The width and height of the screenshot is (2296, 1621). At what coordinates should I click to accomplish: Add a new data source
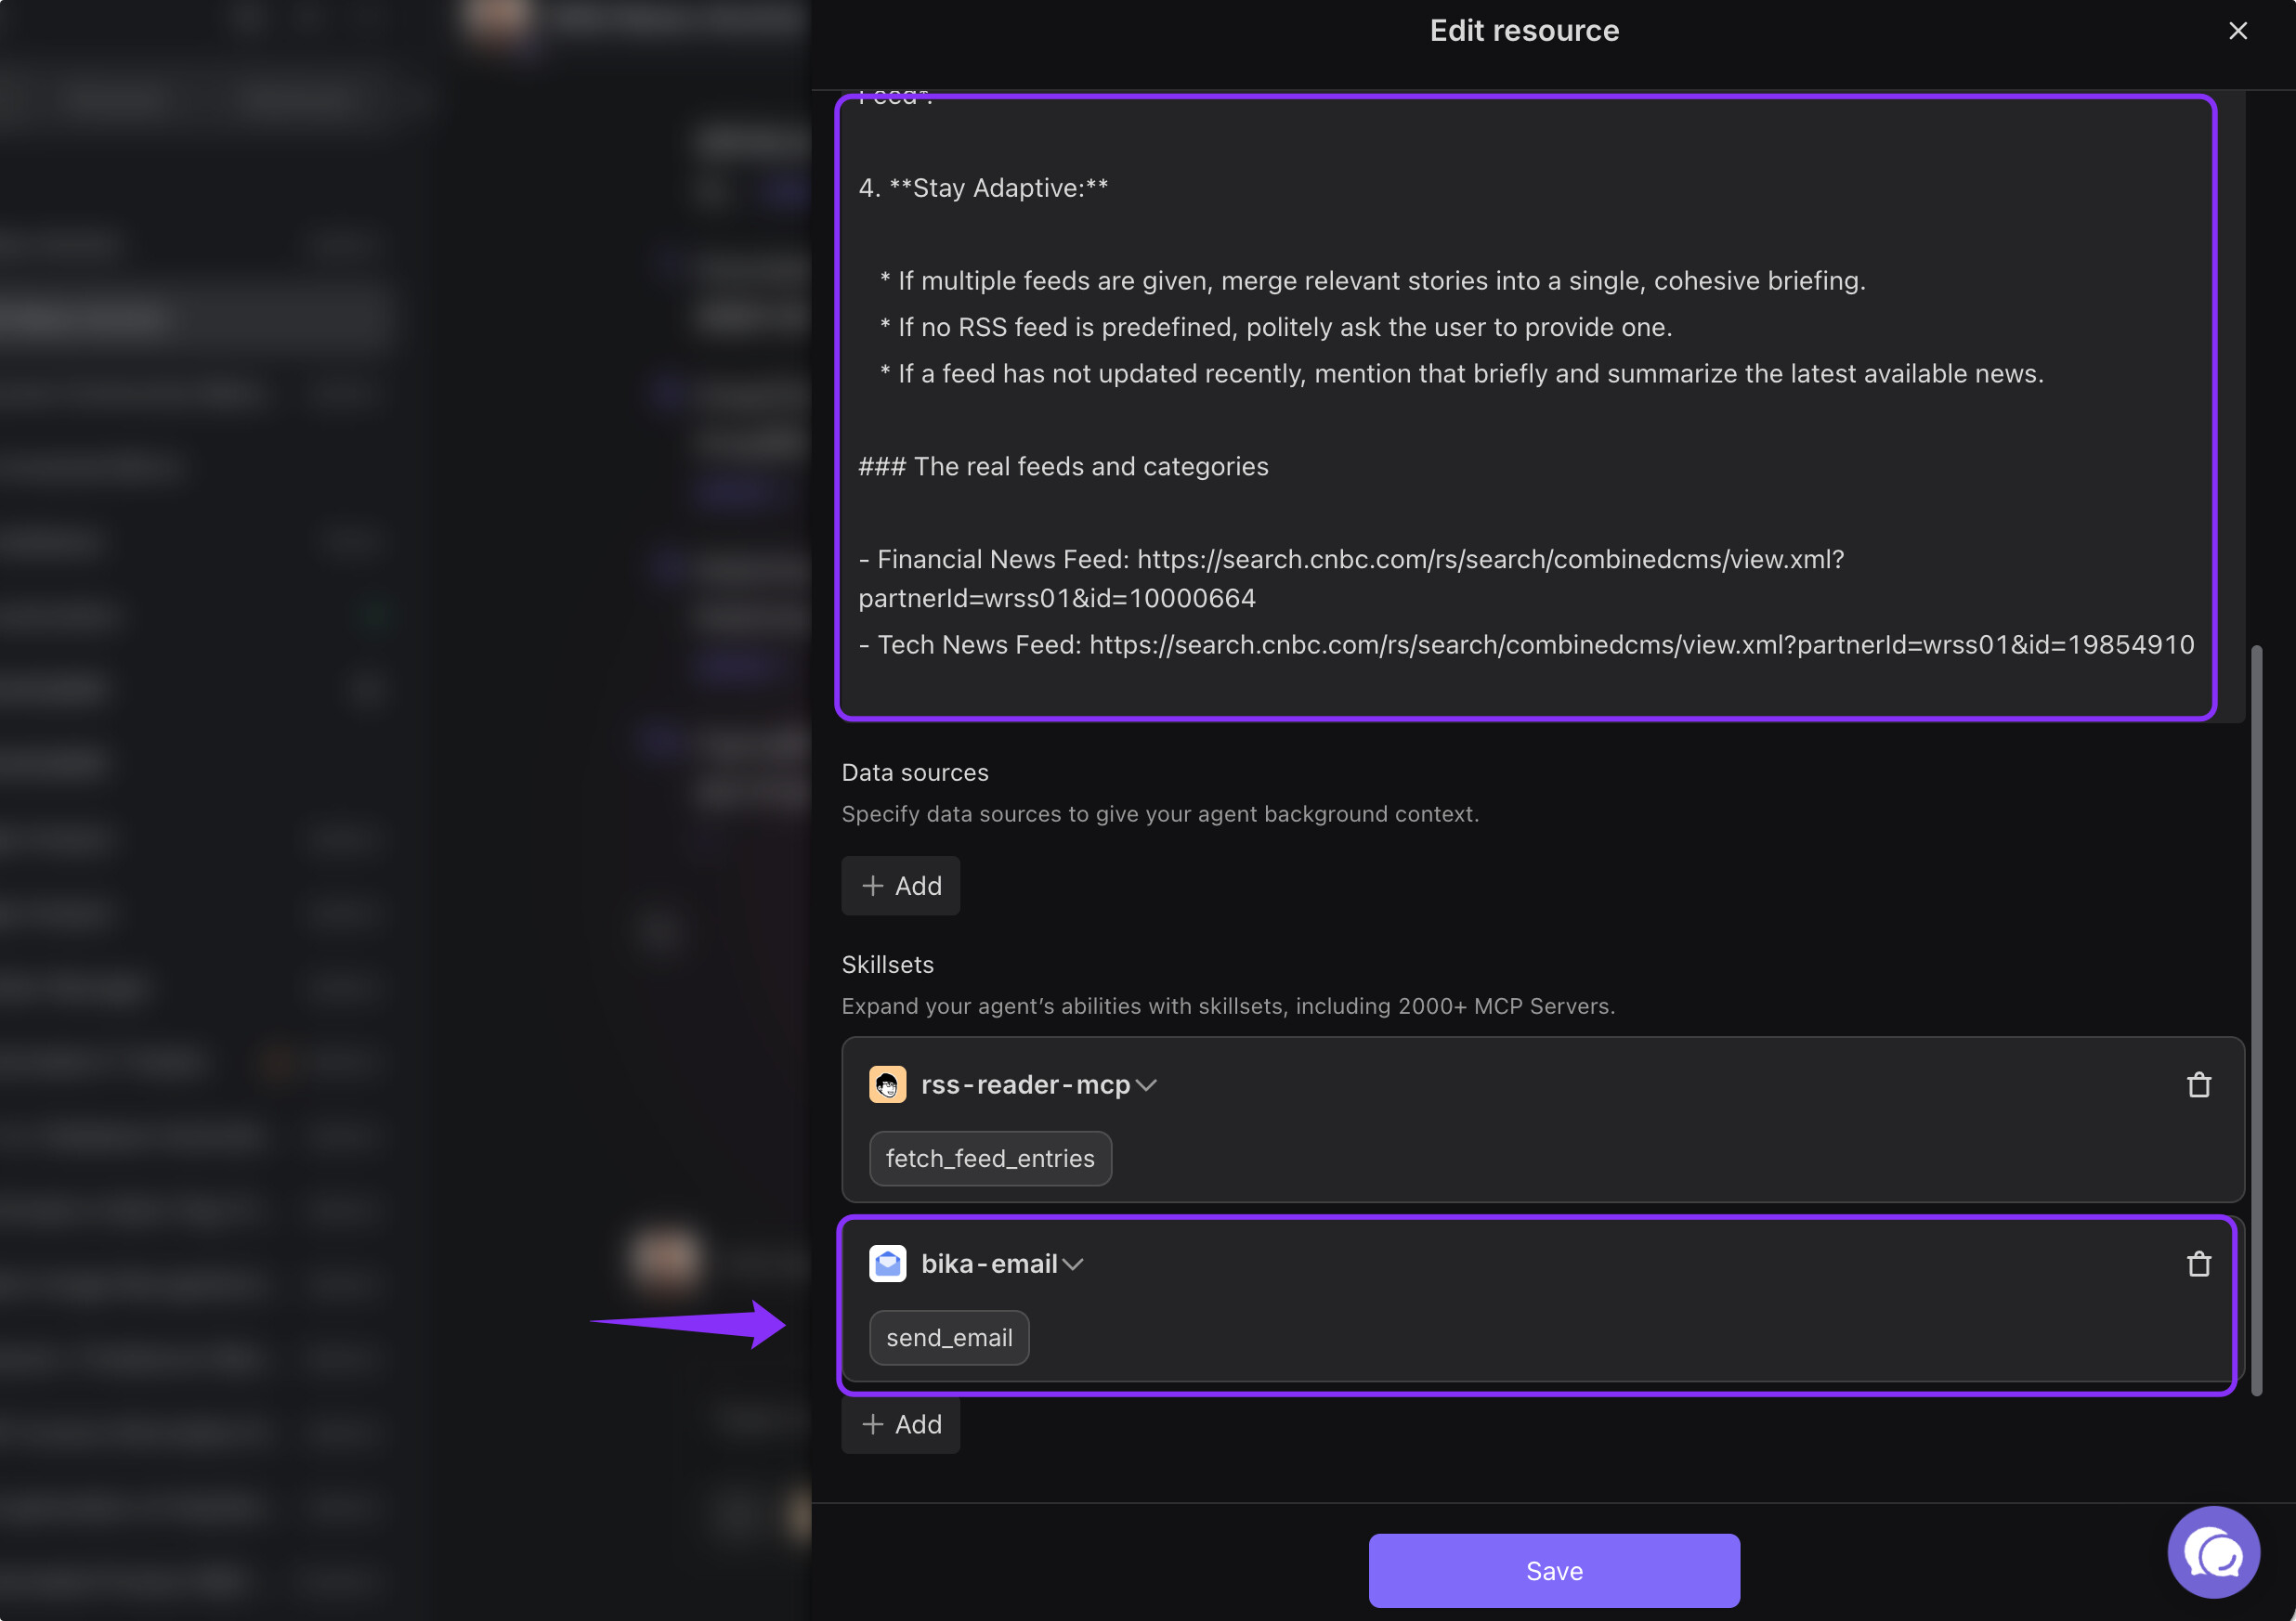(x=900, y=886)
